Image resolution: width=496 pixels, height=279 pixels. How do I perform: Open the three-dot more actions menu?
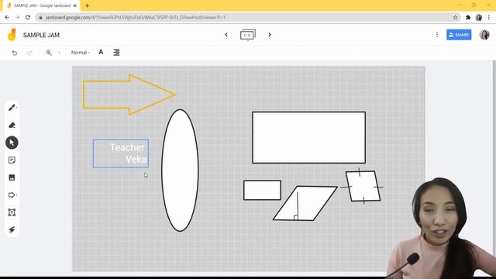pyautogui.click(x=437, y=34)
